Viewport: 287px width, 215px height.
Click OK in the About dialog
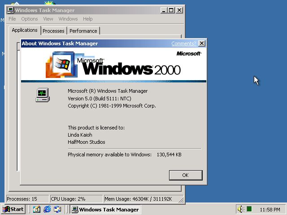click(186, 175)
